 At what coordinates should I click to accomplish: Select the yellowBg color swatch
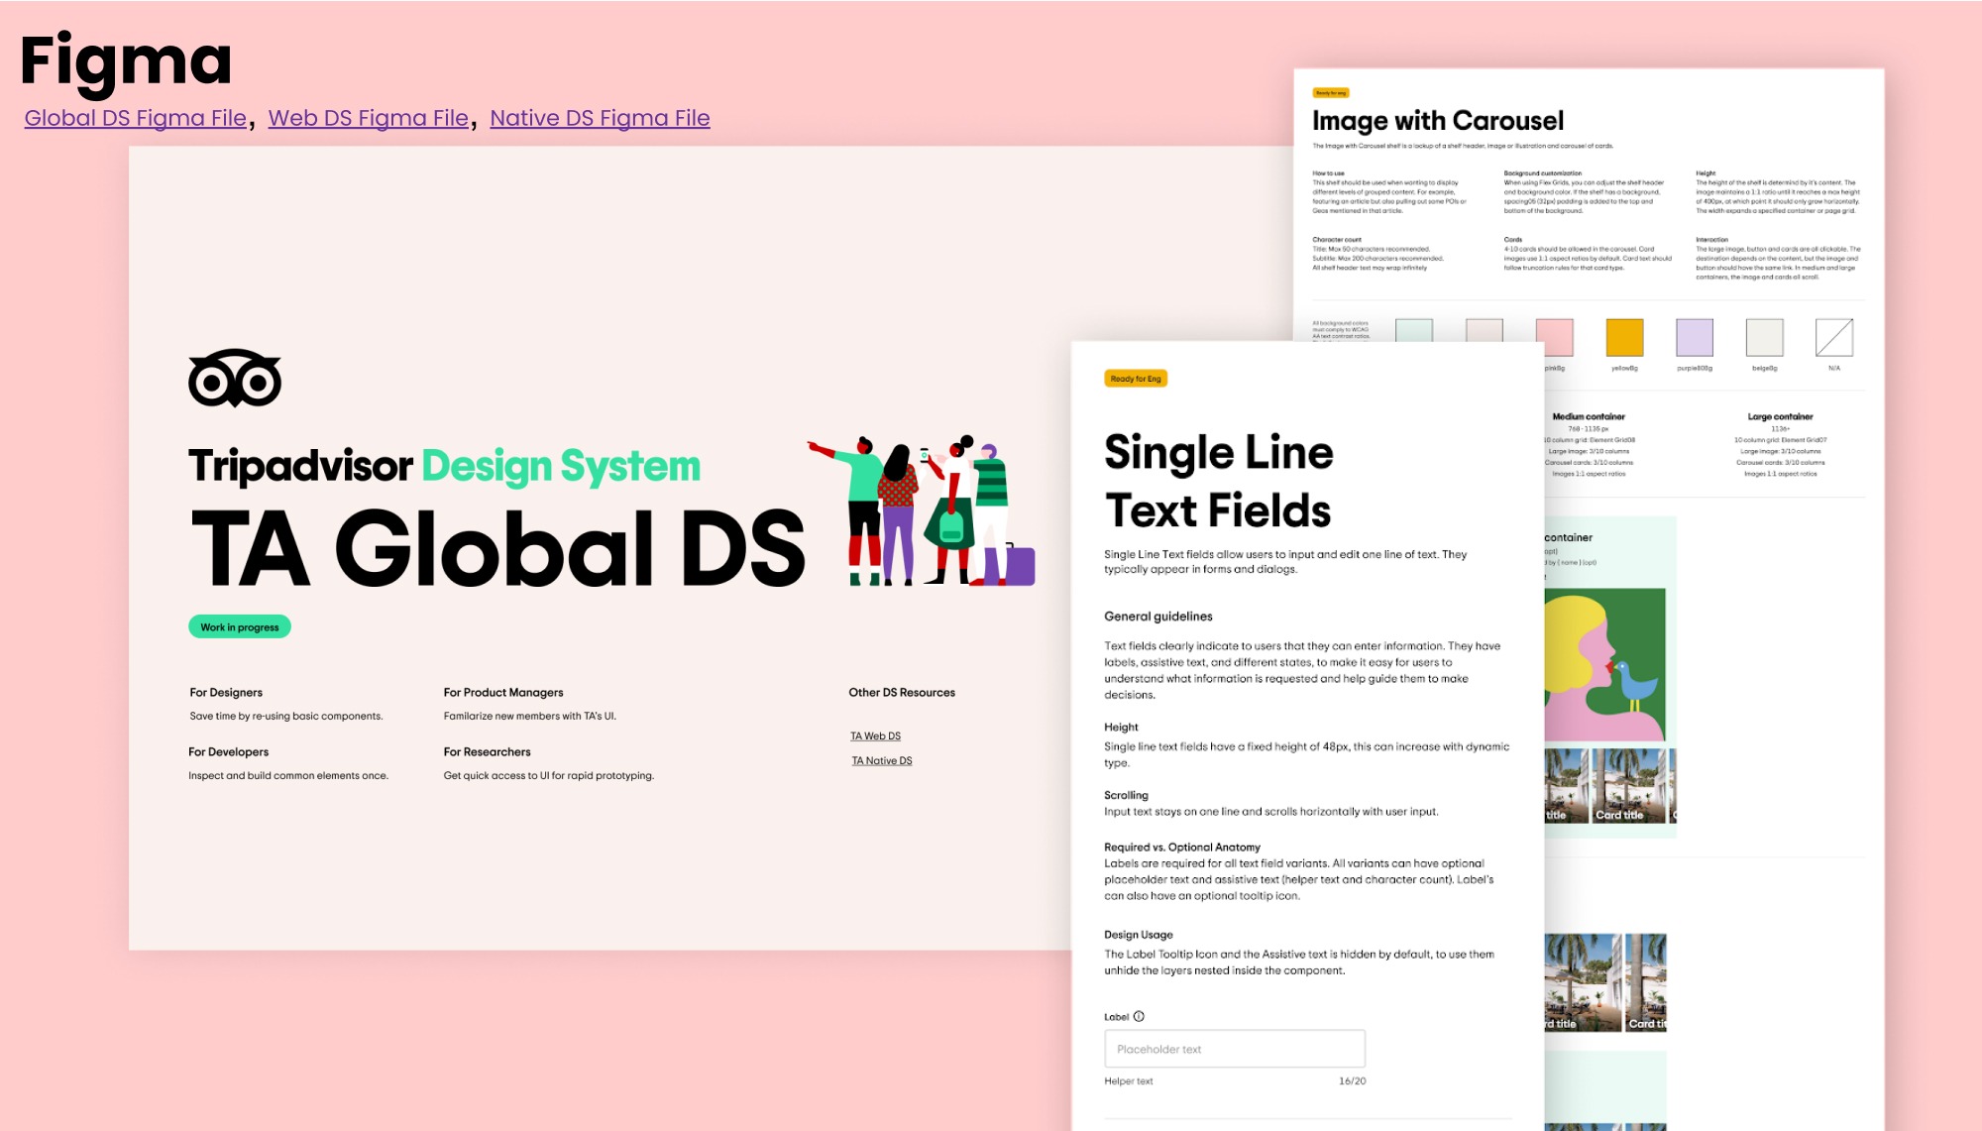(x=1624, y=338)
